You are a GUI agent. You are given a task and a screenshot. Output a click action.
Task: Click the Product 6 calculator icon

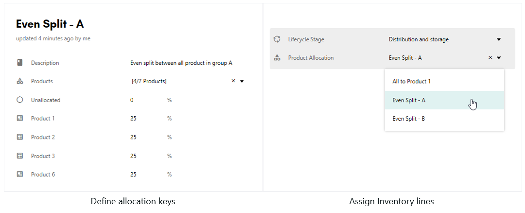[x=20, y=174]
